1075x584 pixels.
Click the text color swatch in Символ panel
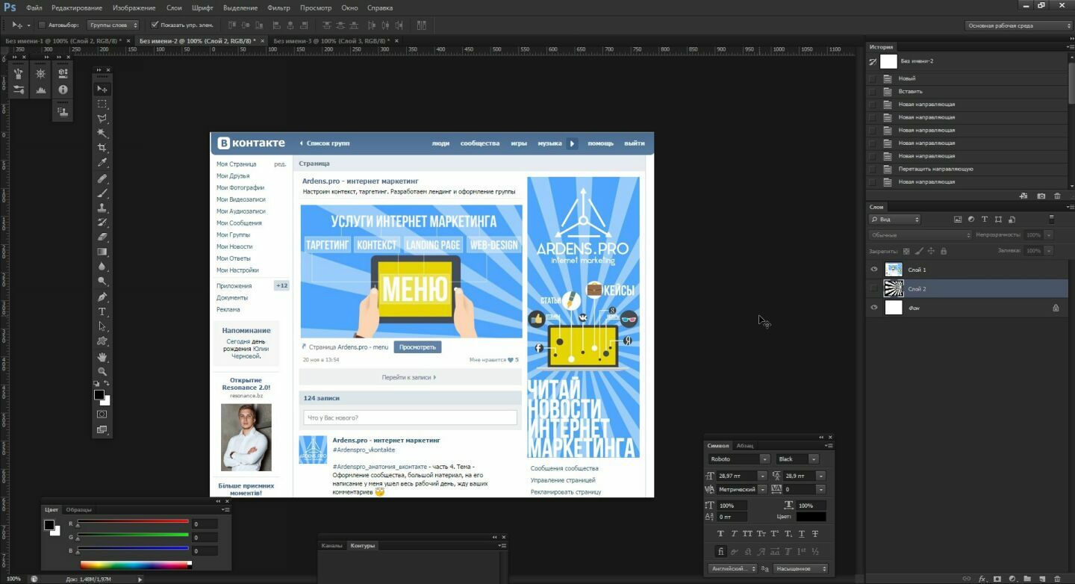coord(811,517)
